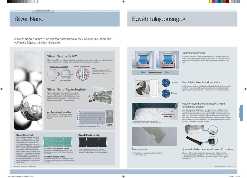247x178 pixels.
Task: Select the Premium sorozat tab
Action: coord(43,11)
